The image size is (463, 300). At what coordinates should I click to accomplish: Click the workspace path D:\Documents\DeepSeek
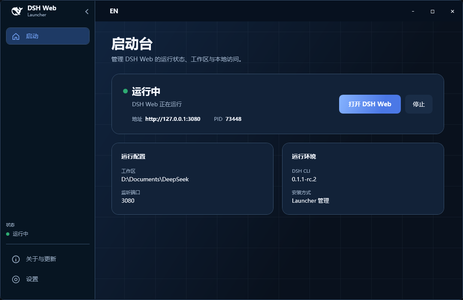point(155,179)
